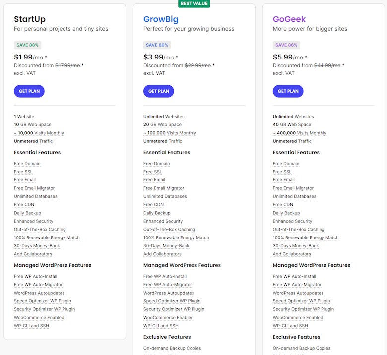Open Free Domain info in StartUp plan
Viewport: 387px width, 355px height.
coord(27,164)
